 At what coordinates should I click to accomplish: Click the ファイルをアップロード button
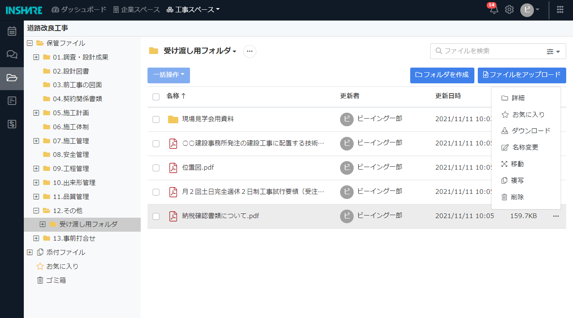coord(522,75)
